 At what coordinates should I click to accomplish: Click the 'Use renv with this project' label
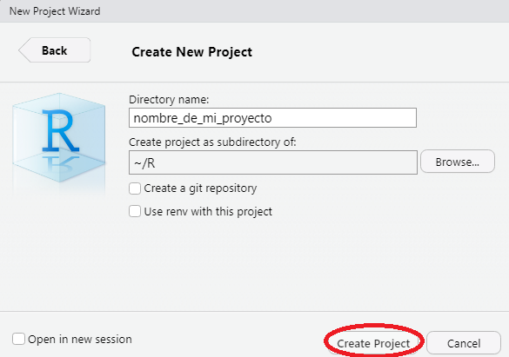208,212
